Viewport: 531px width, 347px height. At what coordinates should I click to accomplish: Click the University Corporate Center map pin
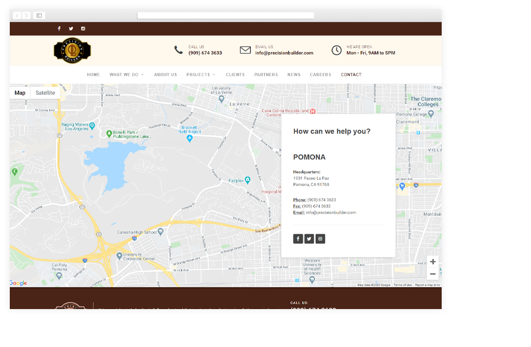point(119,255)
